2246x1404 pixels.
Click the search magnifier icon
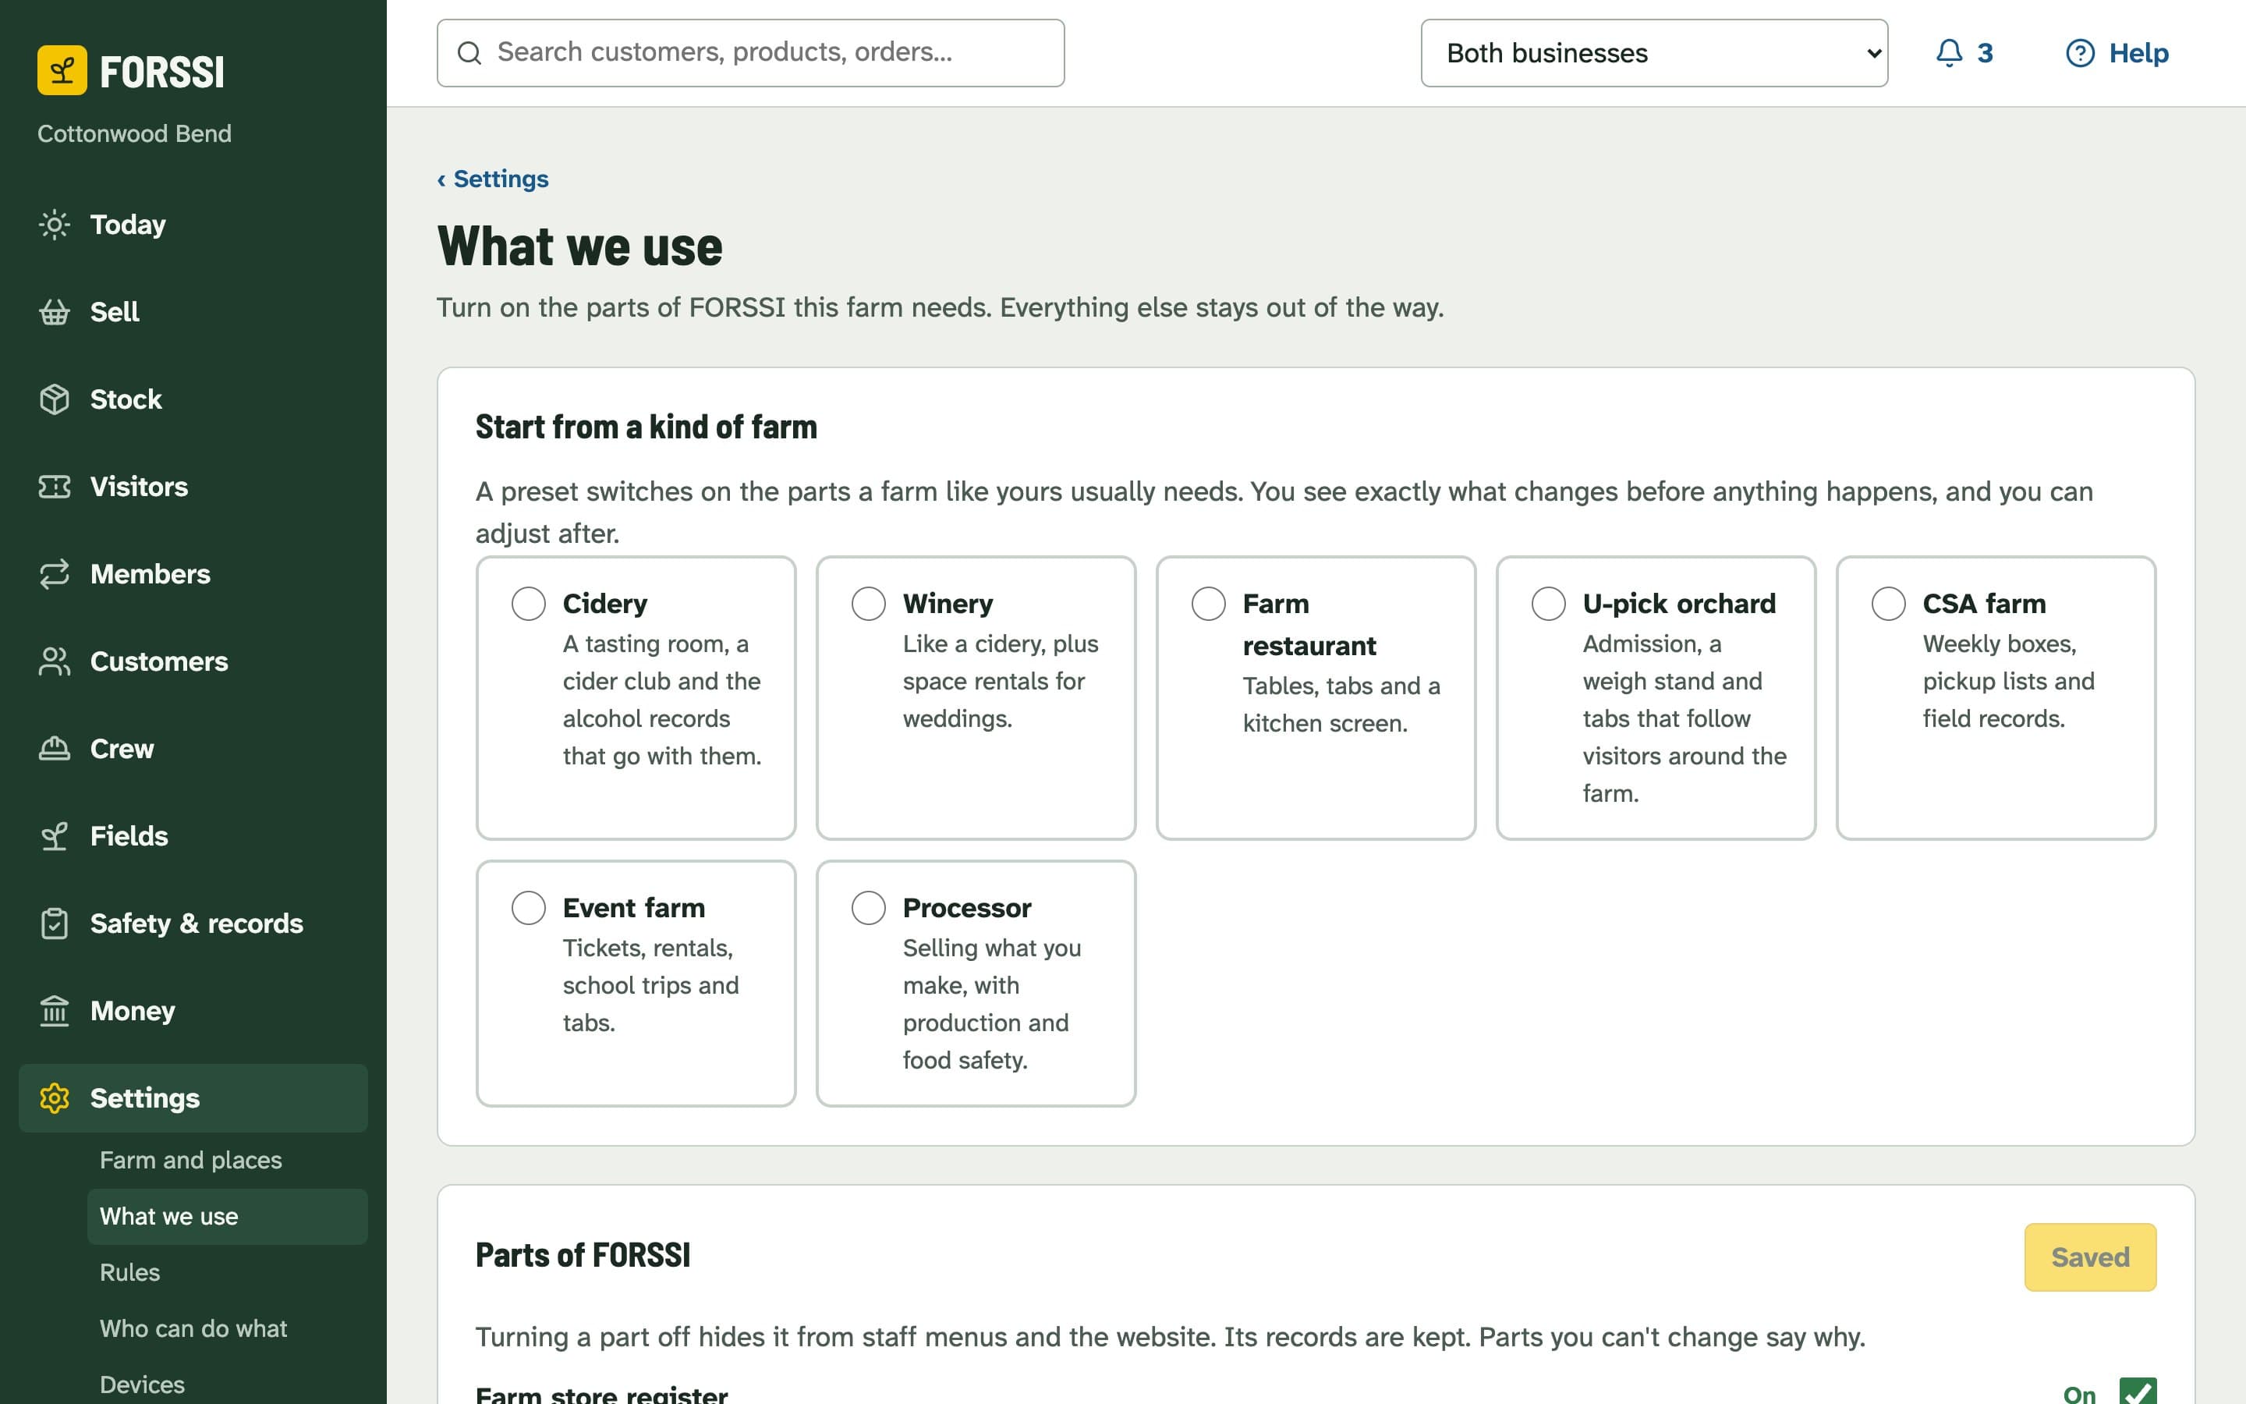pos(469,53)
